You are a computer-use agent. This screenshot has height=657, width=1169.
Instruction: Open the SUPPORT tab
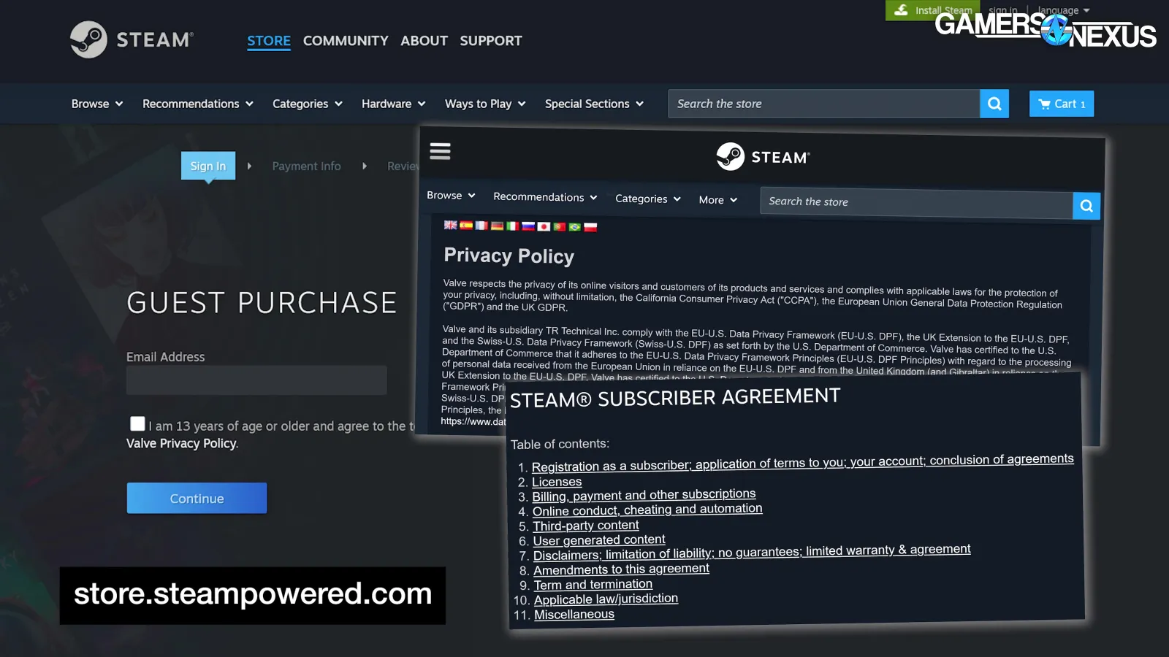[x=491, y=41]
